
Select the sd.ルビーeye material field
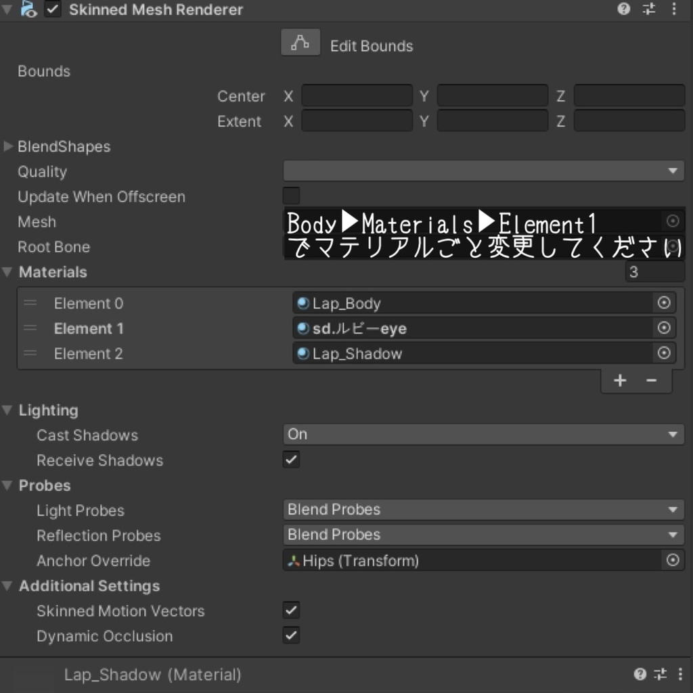(472, 328)
